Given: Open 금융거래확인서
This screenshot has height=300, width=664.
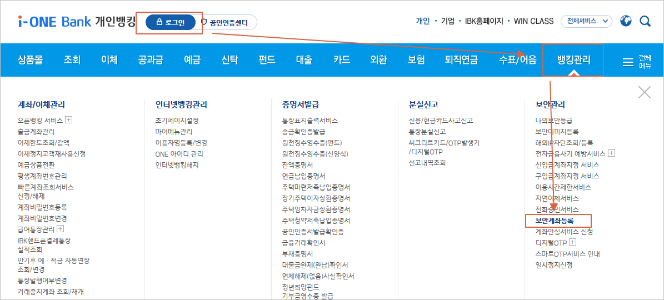Looking at the screenshot, I should [x=304, y=243].
